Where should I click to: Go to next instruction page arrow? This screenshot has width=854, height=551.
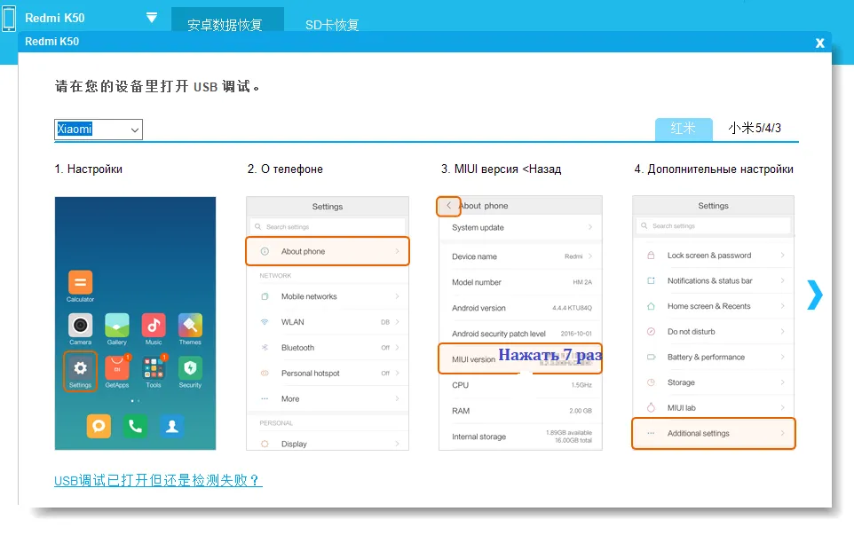coord(815,295)
